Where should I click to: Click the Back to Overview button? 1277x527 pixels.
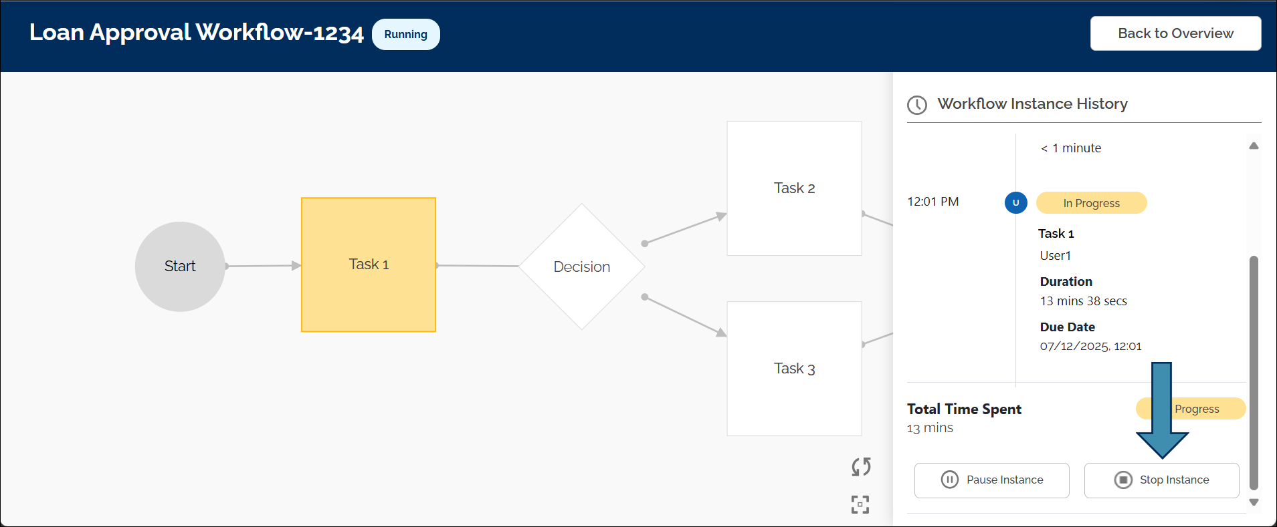click(x=1175, y=33)
